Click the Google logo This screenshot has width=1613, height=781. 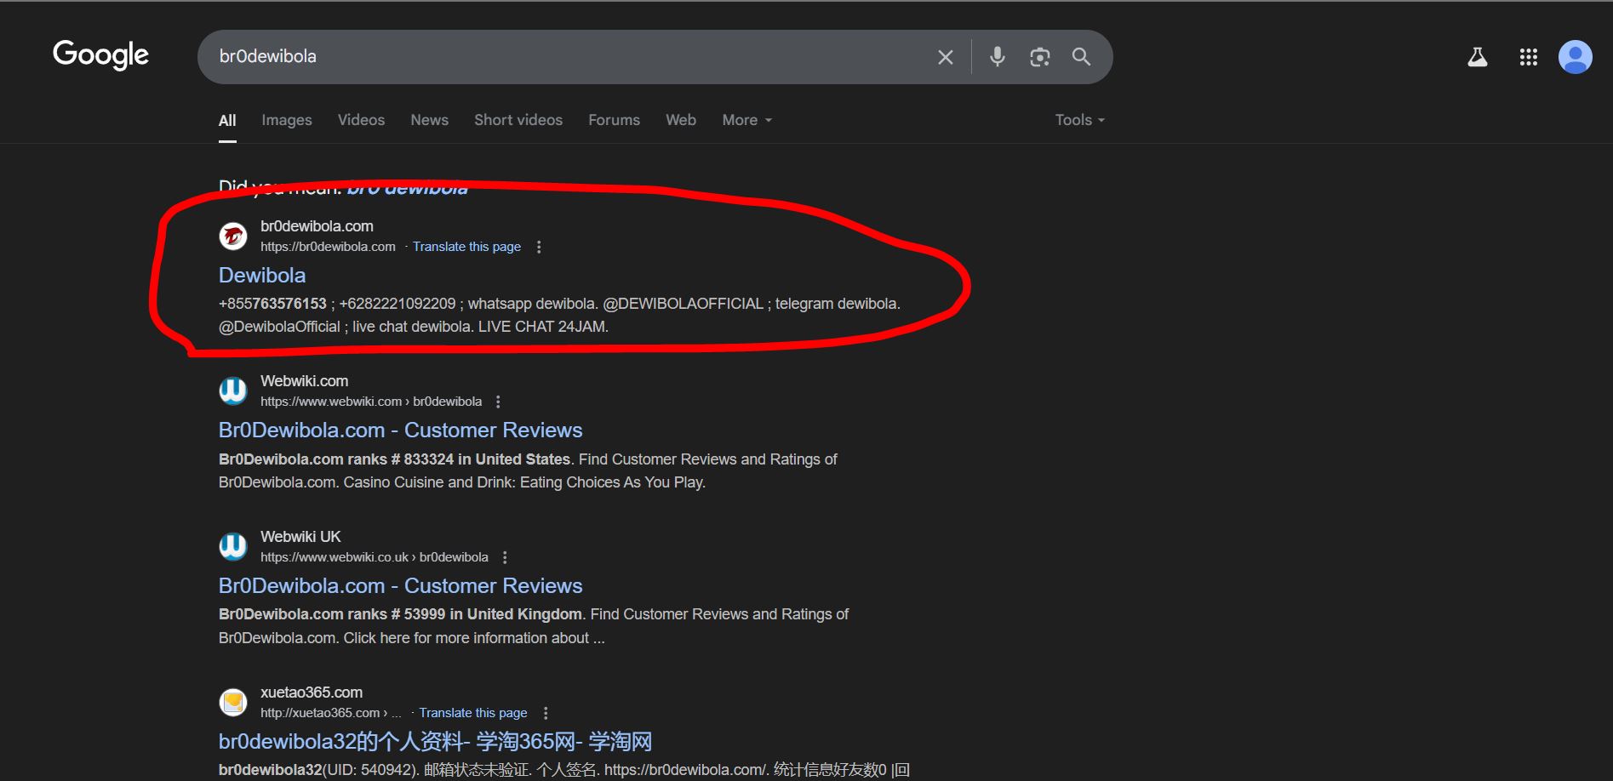pos(100,55)
